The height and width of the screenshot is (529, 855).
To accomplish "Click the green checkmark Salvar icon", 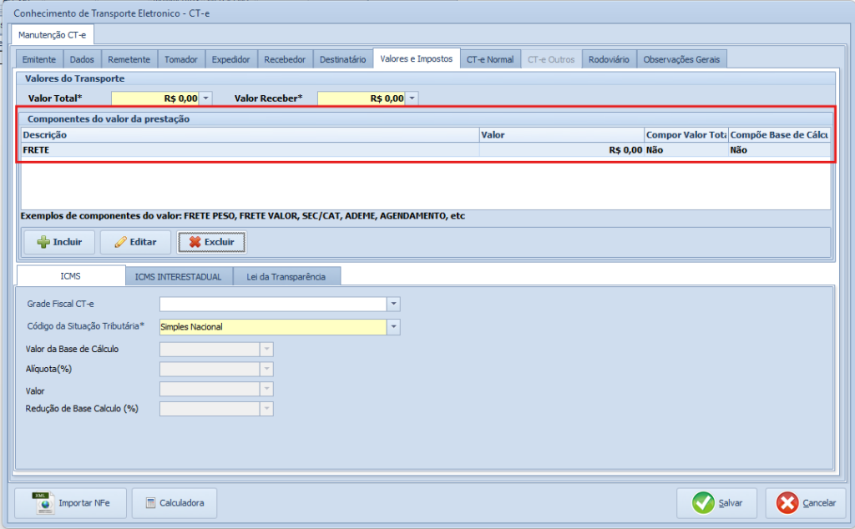I will pyautogui.click(x=701, y=503).
